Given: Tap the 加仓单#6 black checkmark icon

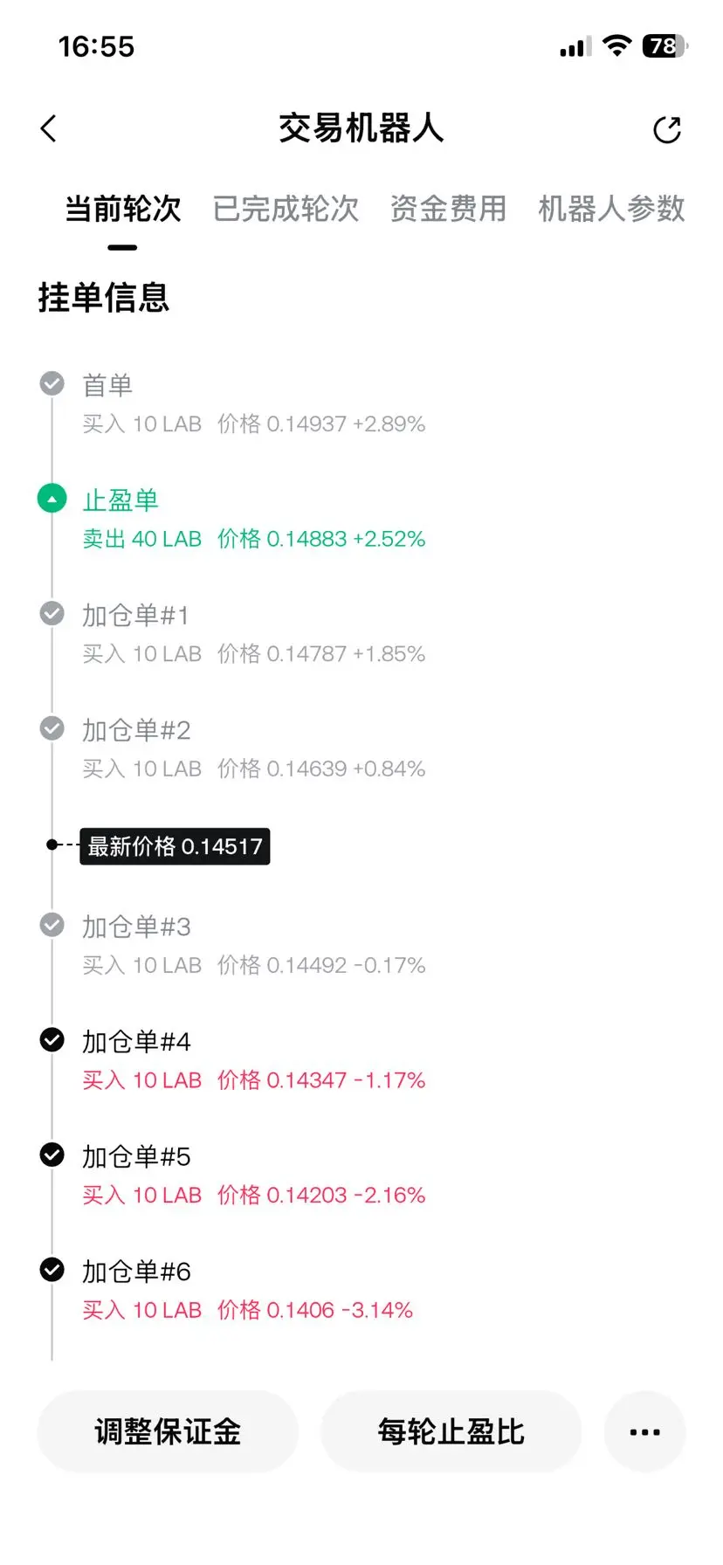Looking at the screenshot, I should (52, 1269).
